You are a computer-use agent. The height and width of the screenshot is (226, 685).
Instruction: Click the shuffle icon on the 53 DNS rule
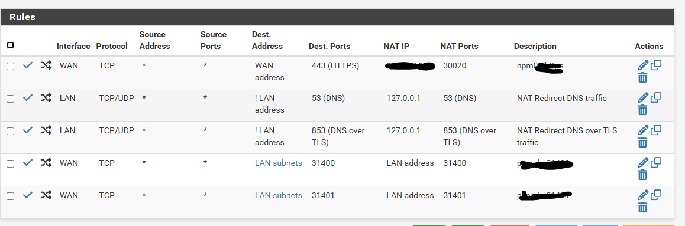click(46, 99)
